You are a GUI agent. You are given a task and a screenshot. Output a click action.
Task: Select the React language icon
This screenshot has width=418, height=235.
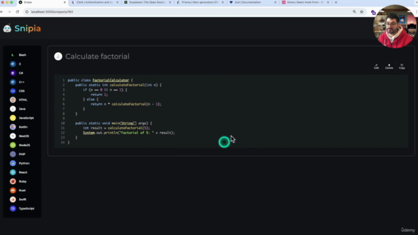tap(13, 172)
